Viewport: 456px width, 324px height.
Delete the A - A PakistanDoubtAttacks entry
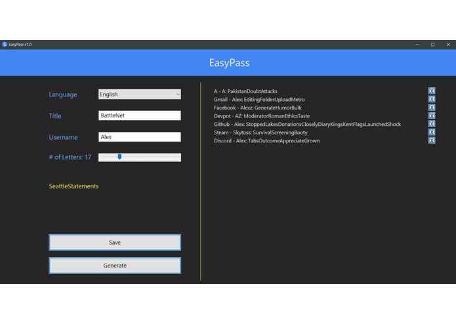(432, 91)
